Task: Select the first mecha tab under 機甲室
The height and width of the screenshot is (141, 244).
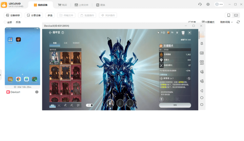Action: [55, 43]
